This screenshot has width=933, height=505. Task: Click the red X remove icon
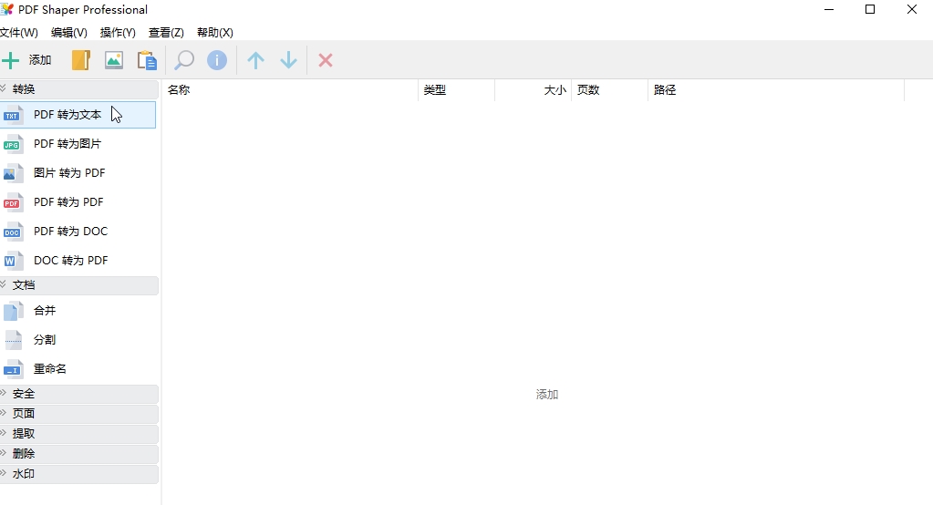[326, 60]
